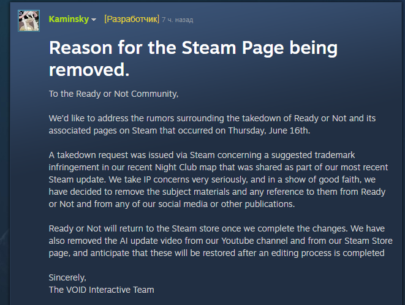Click 'The VOID Interactive Team' signature
This screenshot has width=405, height=305.
click(x=102, y=290)
